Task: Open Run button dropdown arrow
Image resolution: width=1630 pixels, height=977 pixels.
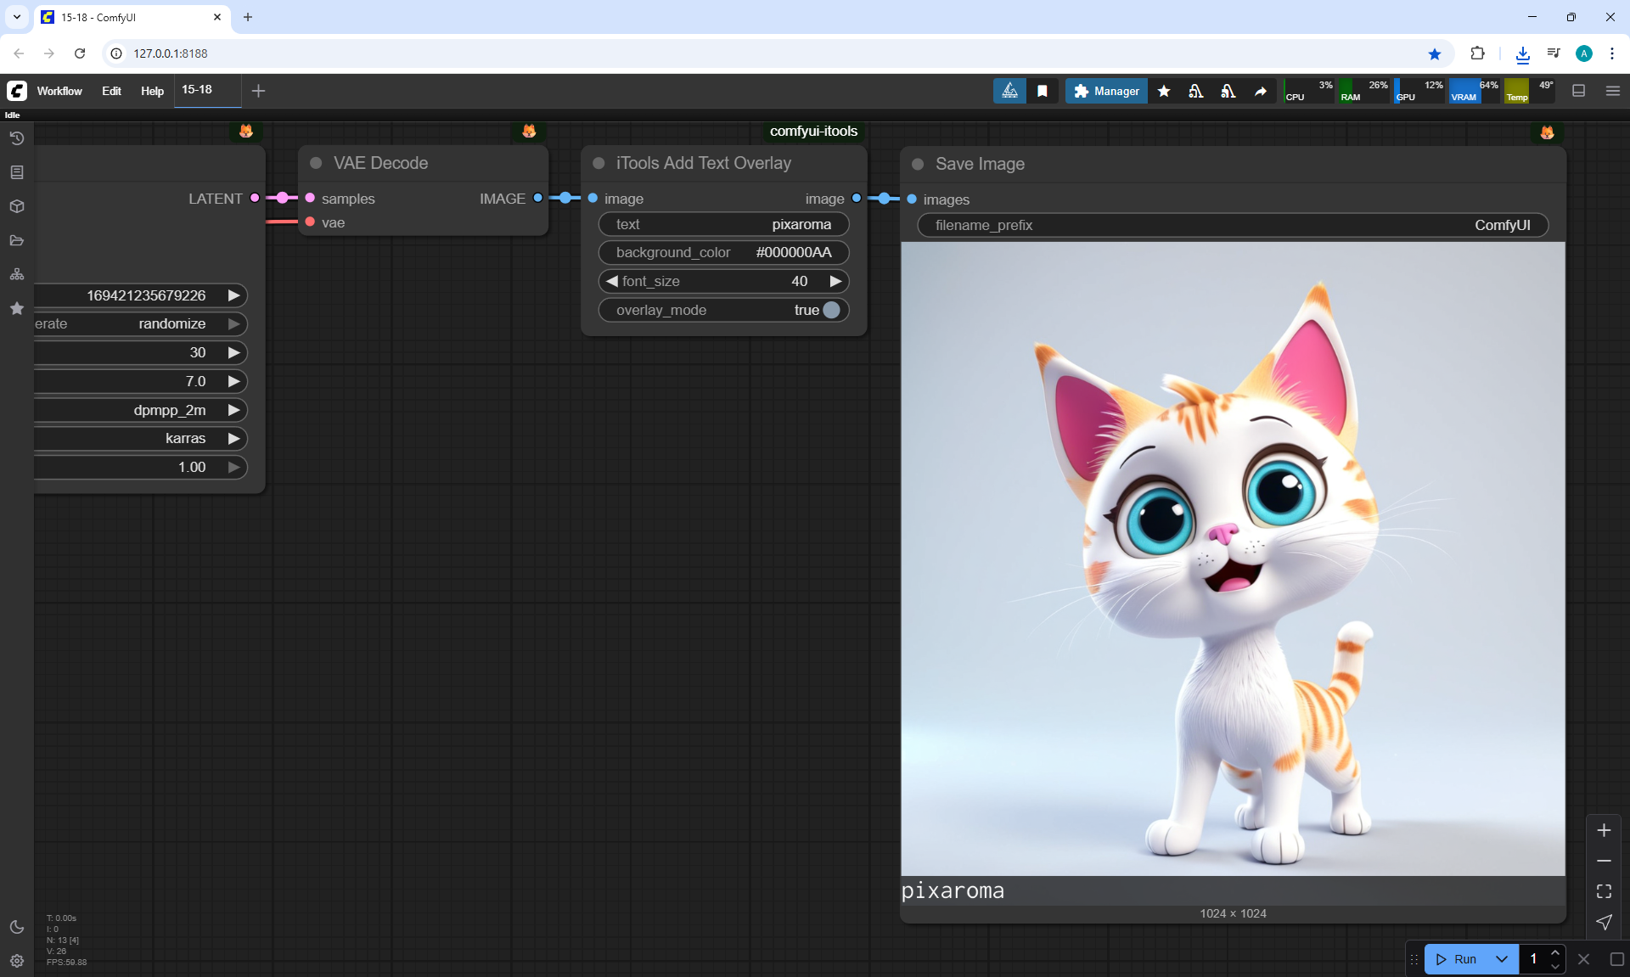Action: 1501,959
